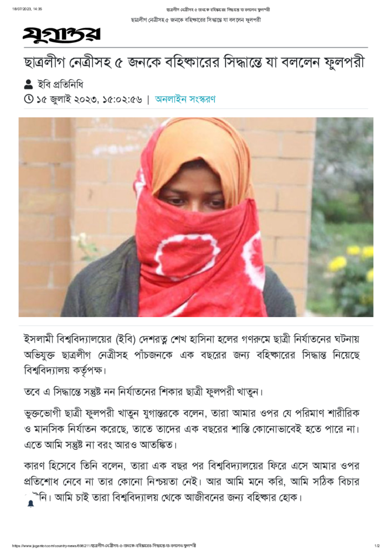Click the clock icon beside the date
Viewport: 392px width, 555px height.
29,99
